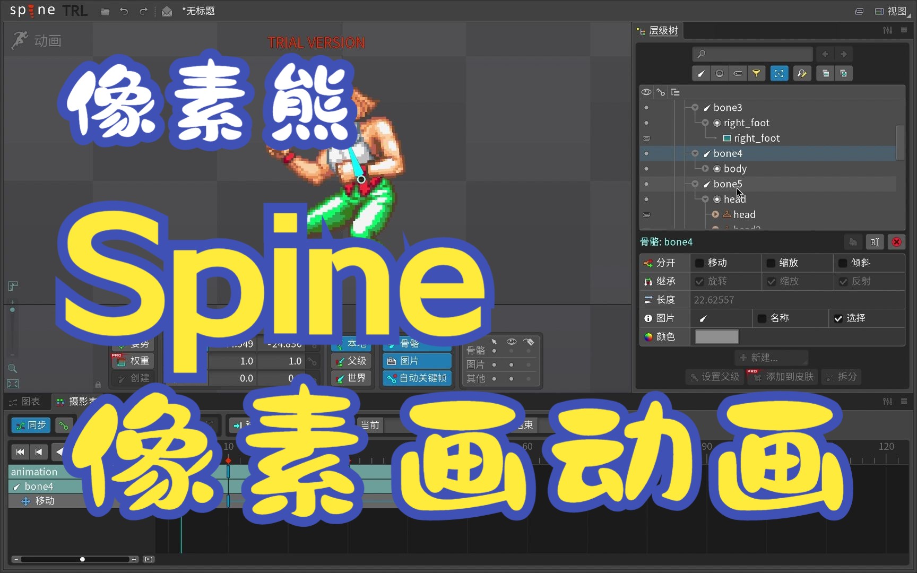Open the funnel filter icon in hierarchy panel
Viewport: 917px width, 573px height.
click(756, 73)
